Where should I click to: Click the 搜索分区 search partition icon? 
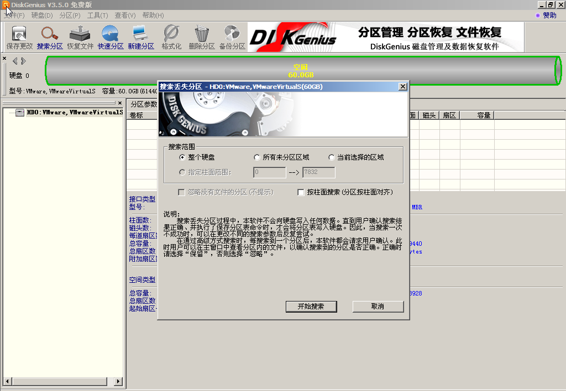50,37
